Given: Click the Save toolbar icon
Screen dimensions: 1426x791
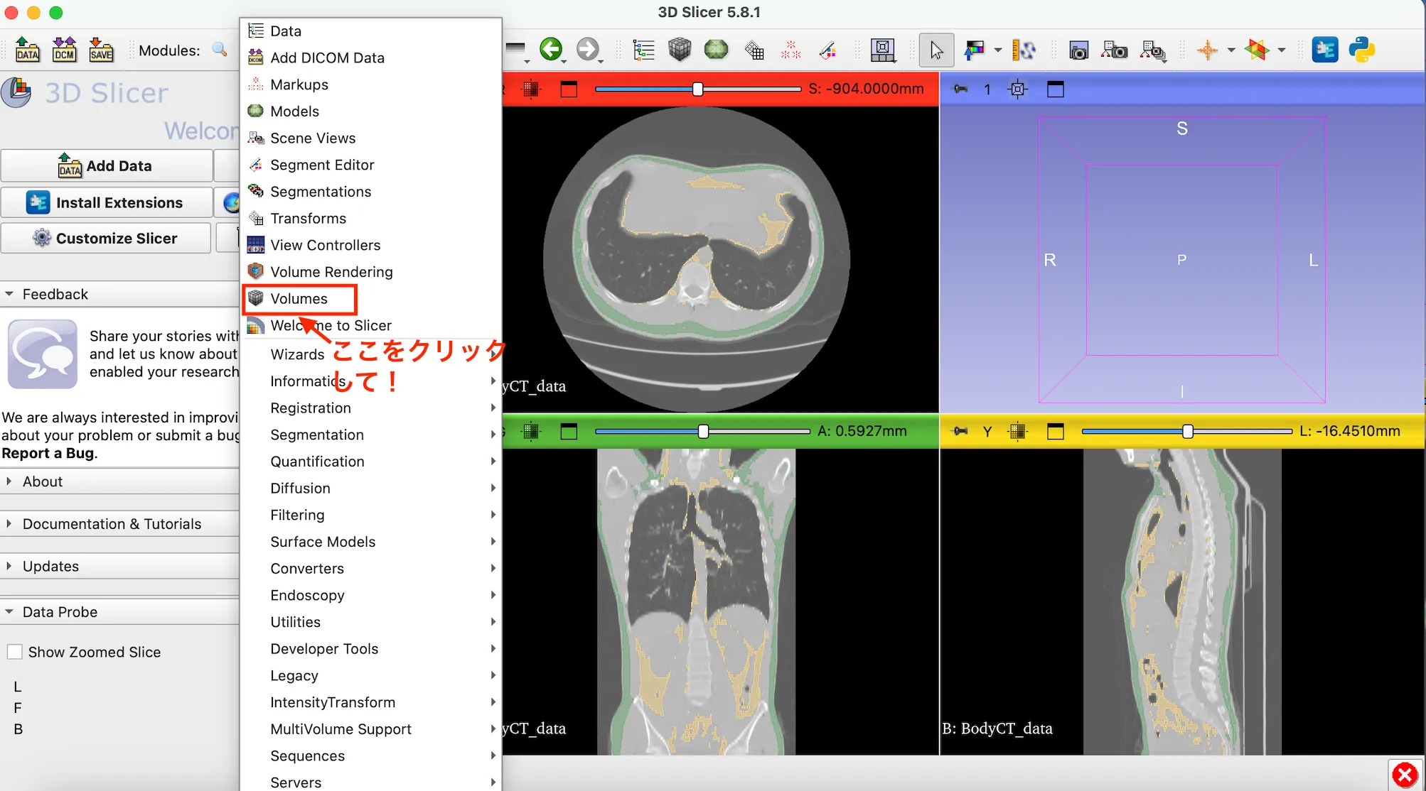Looking at the screenshot, I should [102, 50].
